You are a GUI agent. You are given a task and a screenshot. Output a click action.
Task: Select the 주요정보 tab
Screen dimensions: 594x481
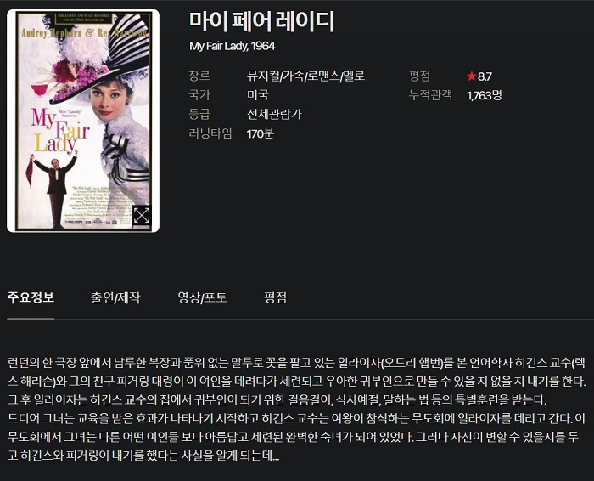click(31, 297)
